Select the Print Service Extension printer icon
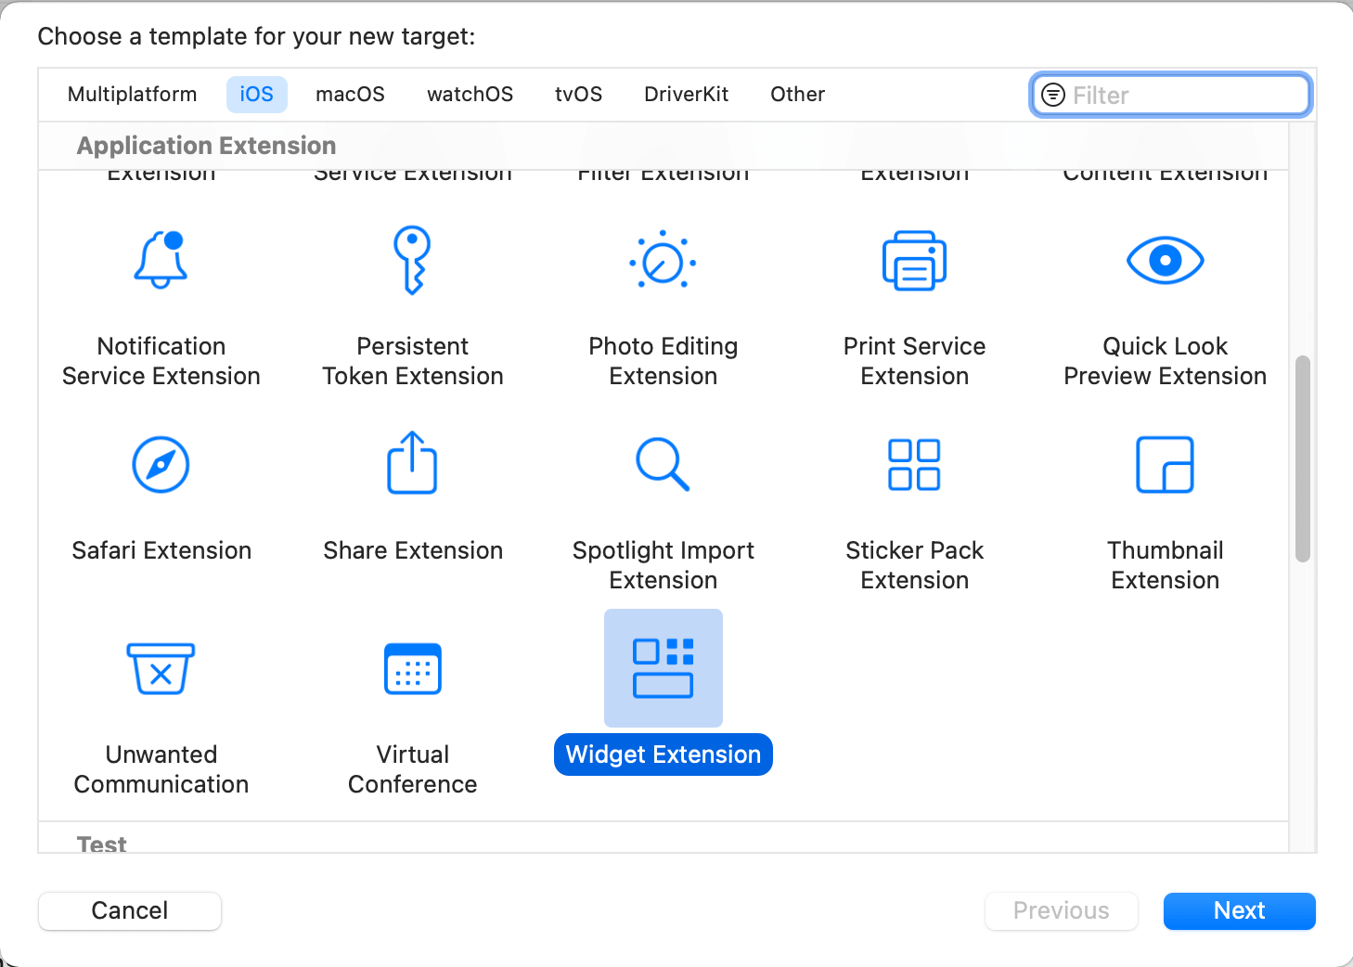This screenshot has width=1353, height=967. pos(914,261)
